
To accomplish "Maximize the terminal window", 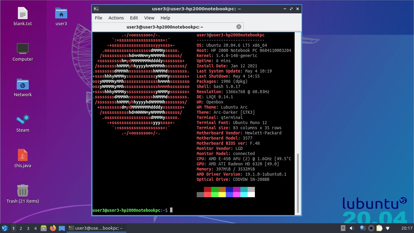I will tap(291, 9).
